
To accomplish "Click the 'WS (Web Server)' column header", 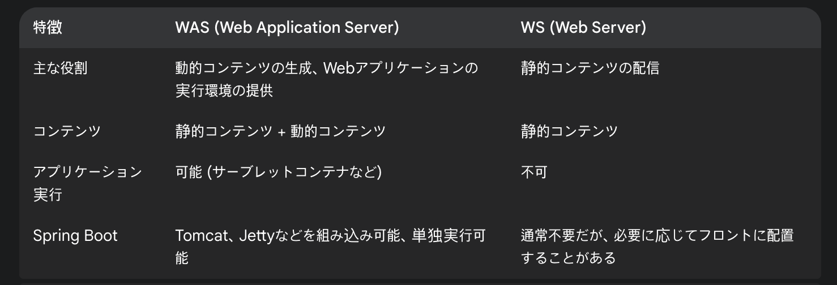I will [x=583, y=28].
